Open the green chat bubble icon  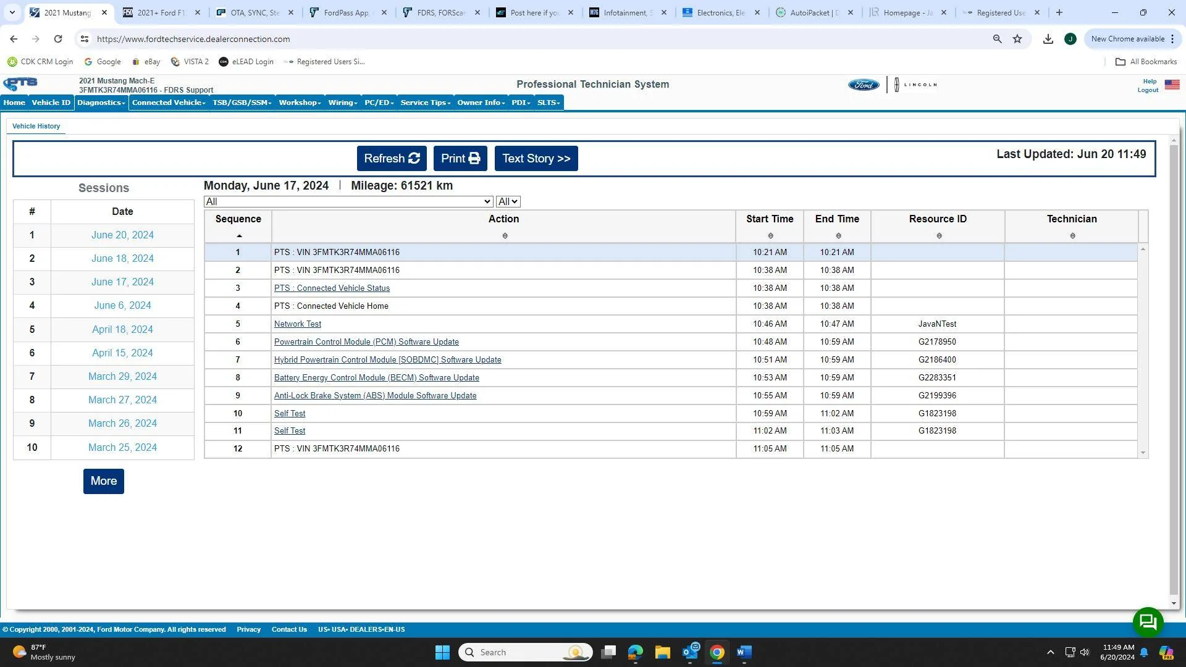(1148, 622)
